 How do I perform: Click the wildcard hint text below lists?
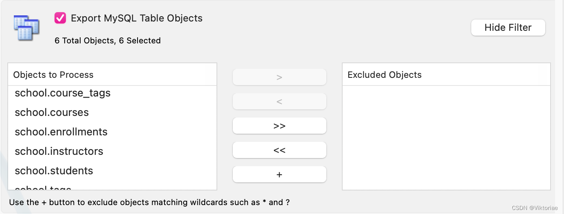pyautogui.click(x=149, y=202)
